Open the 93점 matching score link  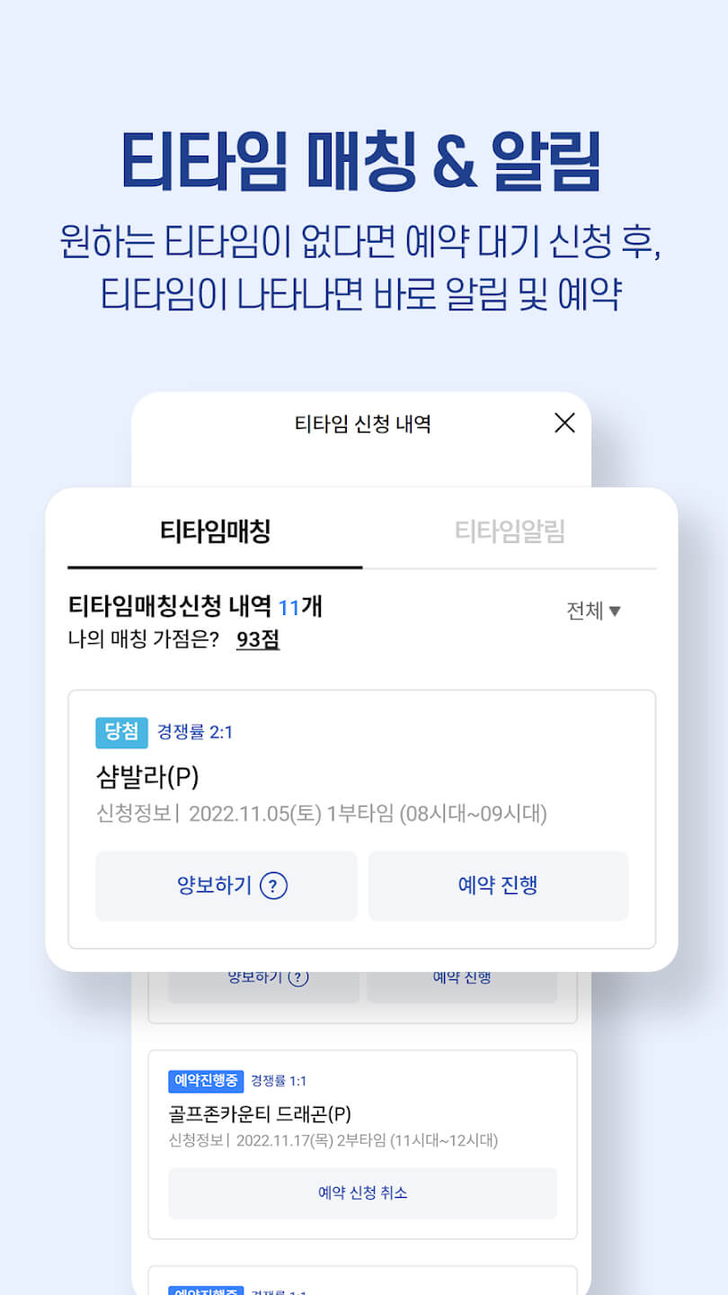tap(258, 639)
